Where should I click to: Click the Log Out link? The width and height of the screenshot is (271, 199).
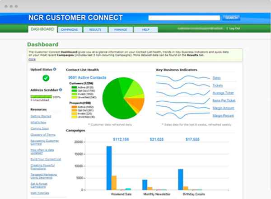[234, 28]
